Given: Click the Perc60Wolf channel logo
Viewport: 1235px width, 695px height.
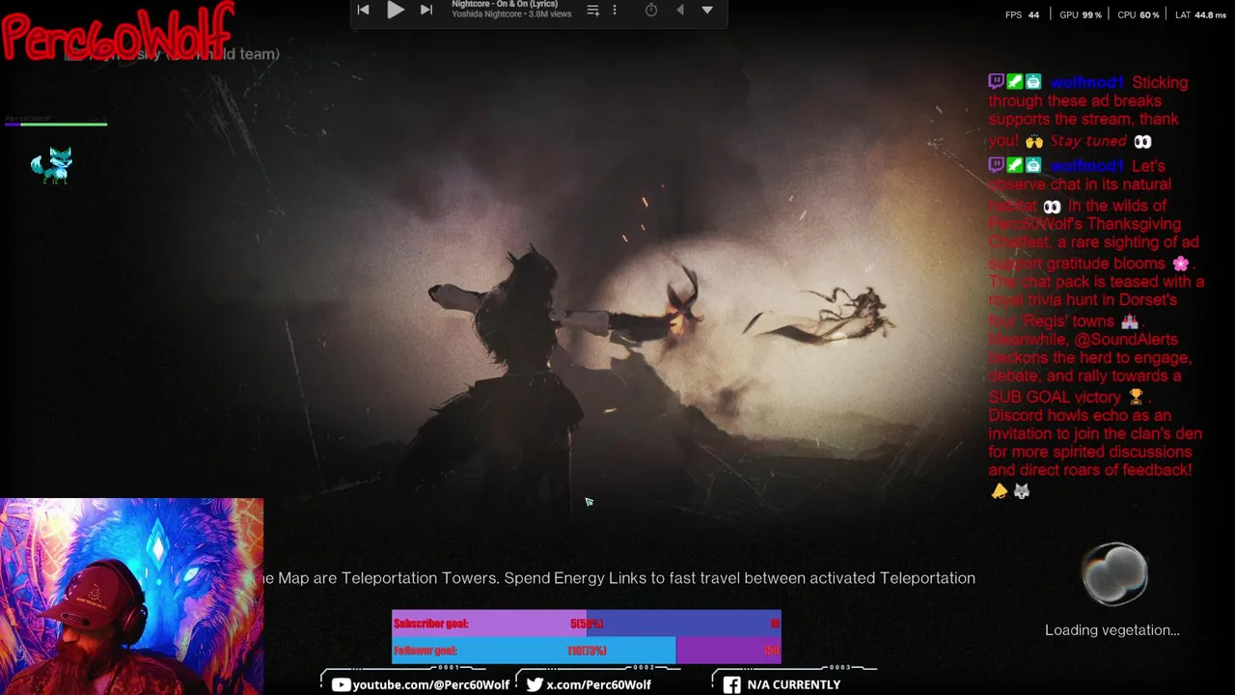Looking at the screenshot, I should coord(118,31).
